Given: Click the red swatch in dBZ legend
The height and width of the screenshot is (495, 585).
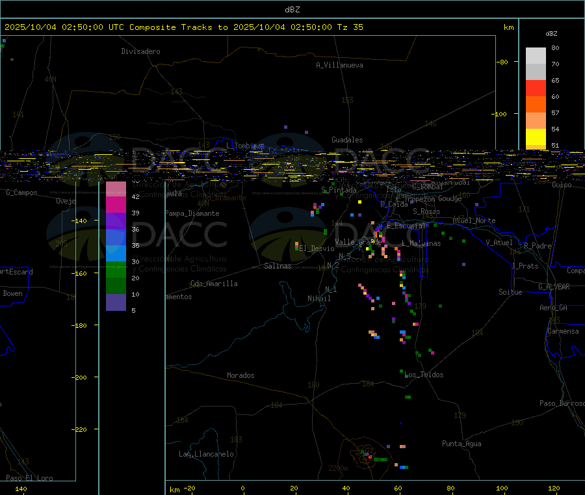Looking at the screenshot, I should point(536,88).
